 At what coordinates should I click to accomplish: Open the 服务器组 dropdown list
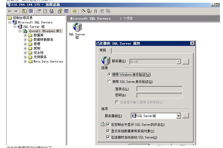(179, 116)
